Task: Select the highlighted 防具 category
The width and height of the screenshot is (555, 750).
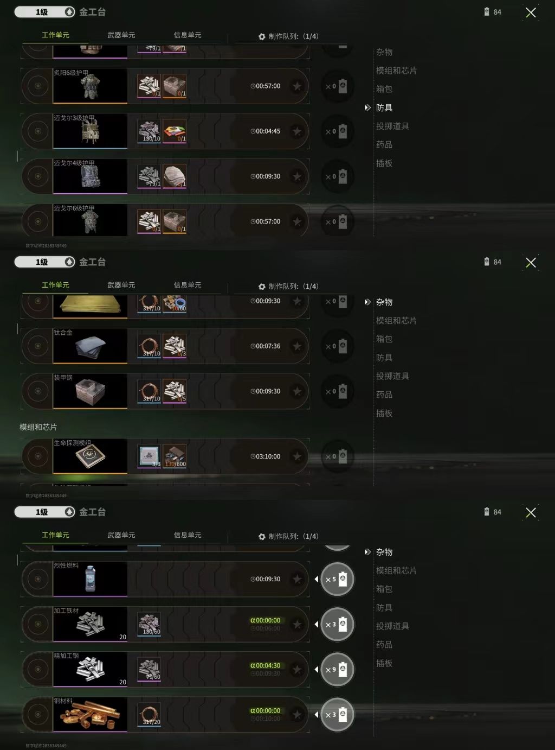Action: [x=384, y=107]
